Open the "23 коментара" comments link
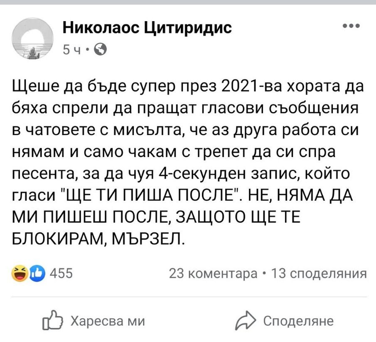This screenshot has width=376, height=342. 214,274
